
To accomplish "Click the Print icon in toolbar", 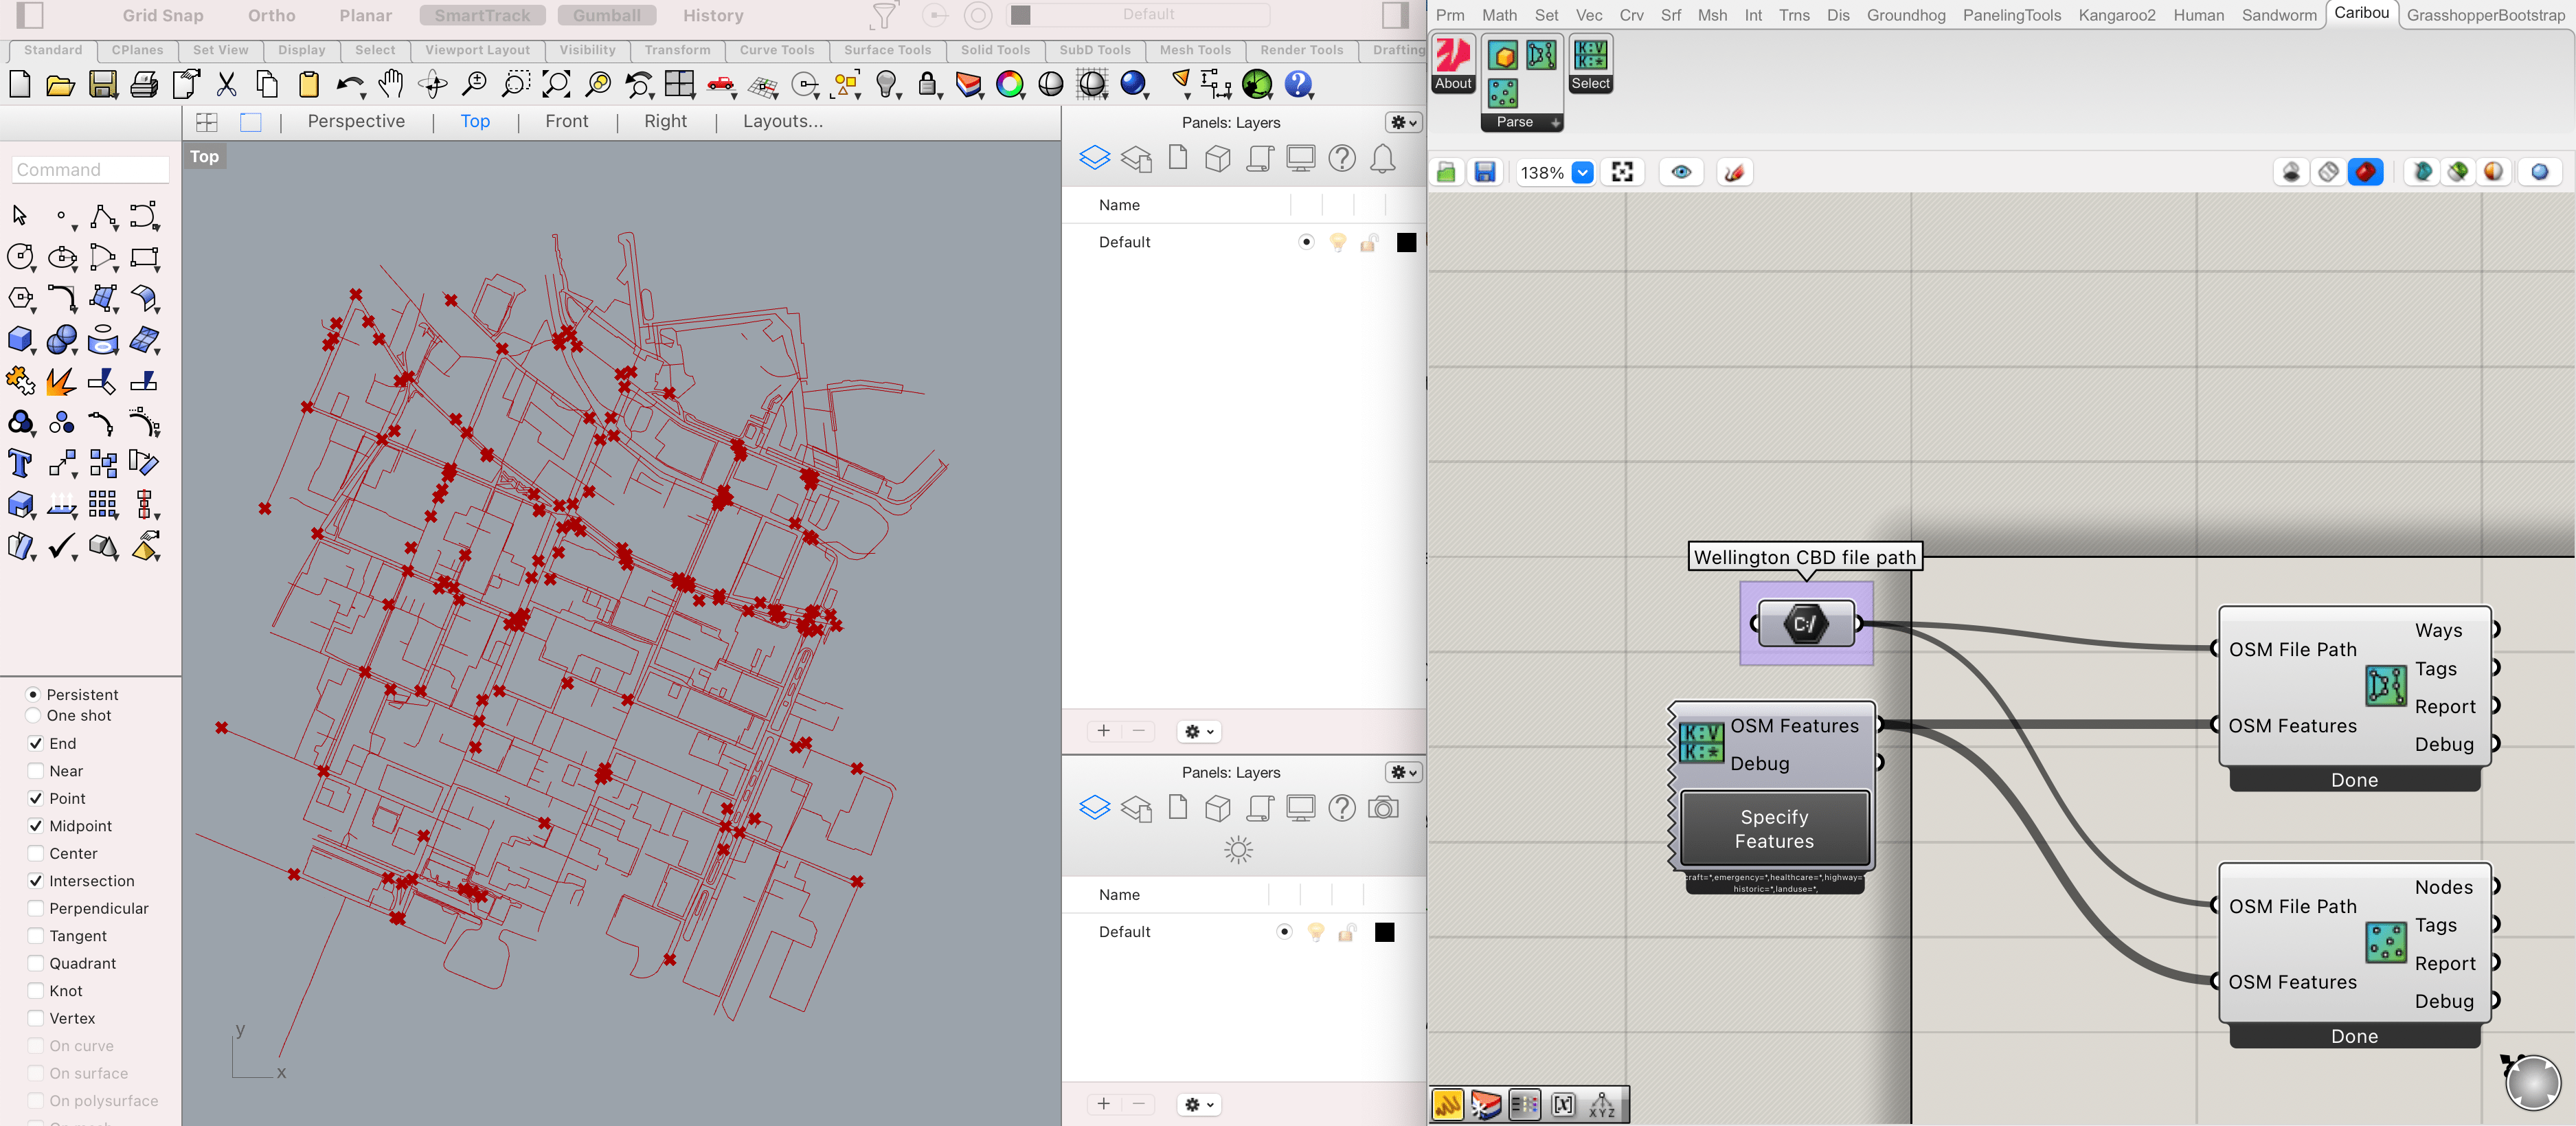I will pyautogui.click(x=144, y=85).
